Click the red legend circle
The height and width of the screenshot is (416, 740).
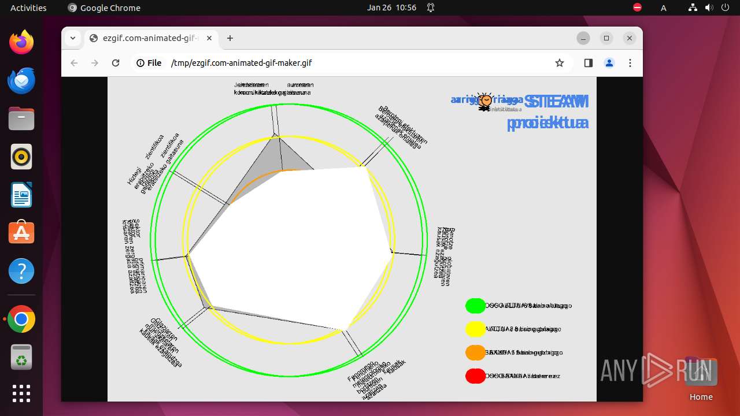[x=475, y=376]
